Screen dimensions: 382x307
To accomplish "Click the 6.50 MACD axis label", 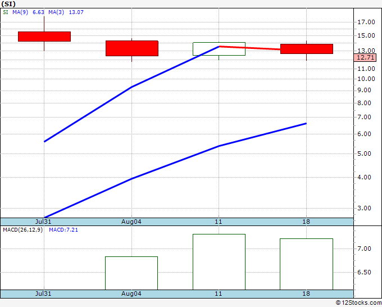I will [x=364, y=272].
